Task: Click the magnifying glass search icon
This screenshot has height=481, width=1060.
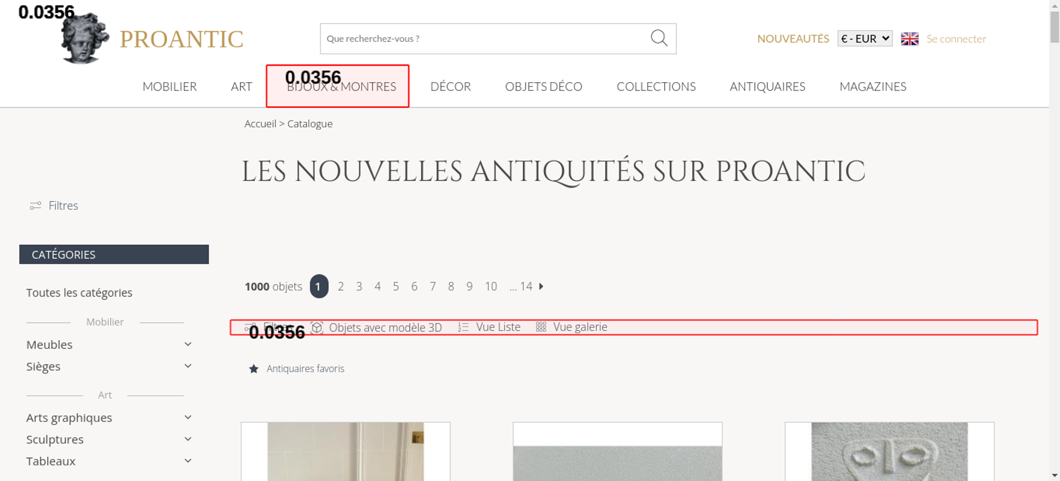Action: click(x=659, y=38)
